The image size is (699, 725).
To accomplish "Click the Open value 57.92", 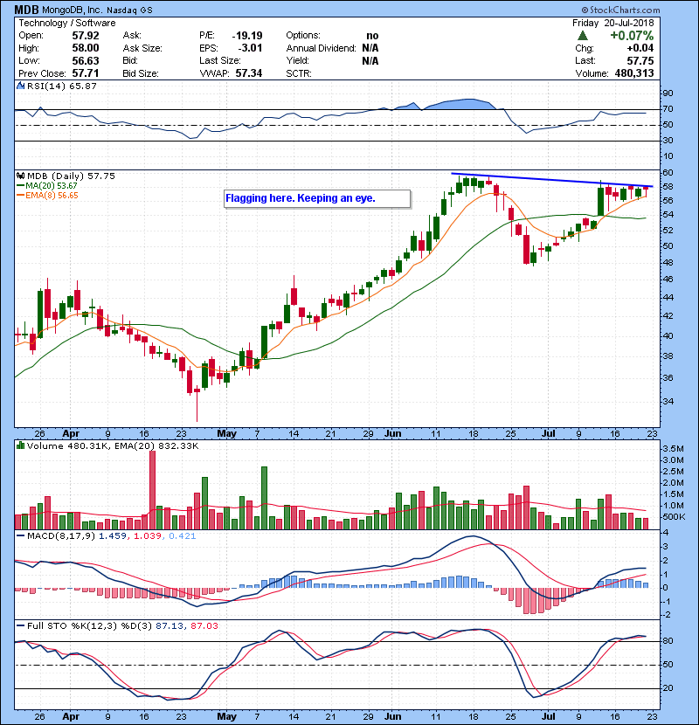I will [86, 36].
